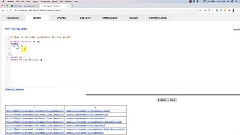The image size is (240, 135).
Task: Click the teal circle extension icon
Action: tap(221, 10)
